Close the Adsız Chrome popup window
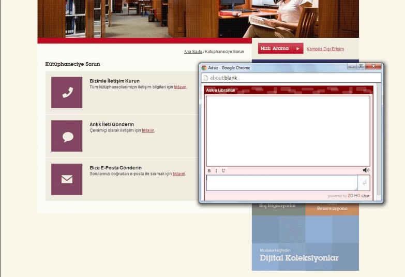Screen dimensions: 405x277 point(373,66)
